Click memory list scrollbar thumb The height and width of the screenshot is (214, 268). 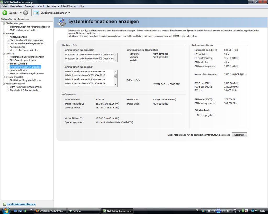point(115,76)
